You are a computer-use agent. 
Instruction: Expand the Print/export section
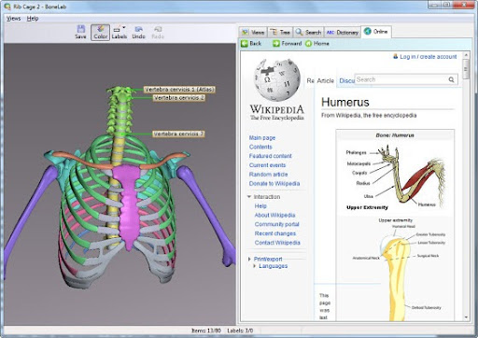point(249,259)
